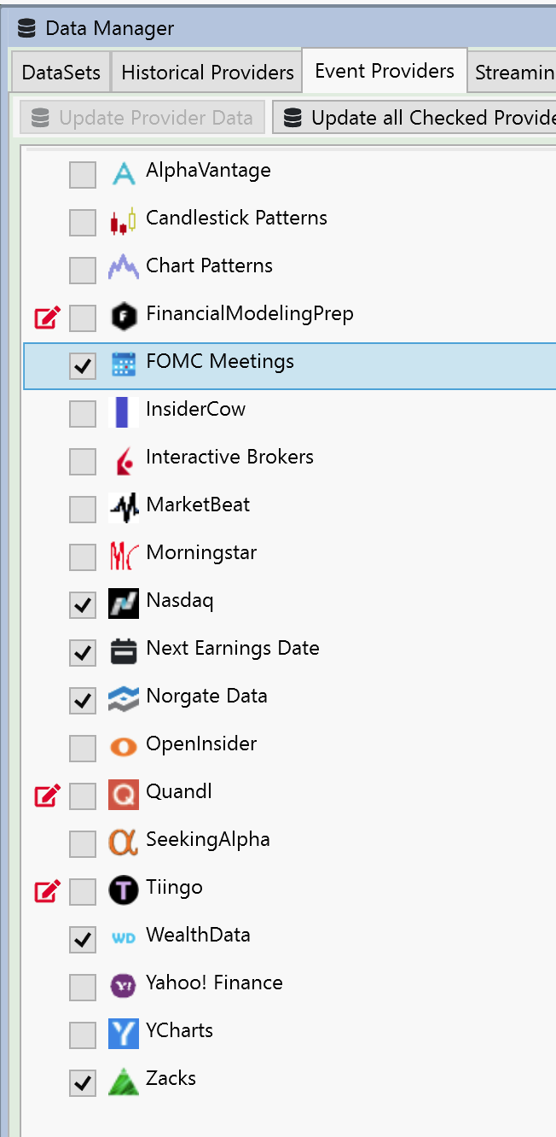This screenshot has height=1137, width=556.
Task: Click the Interactive Brokers logo icon
Action: click(x=124, y=461)
